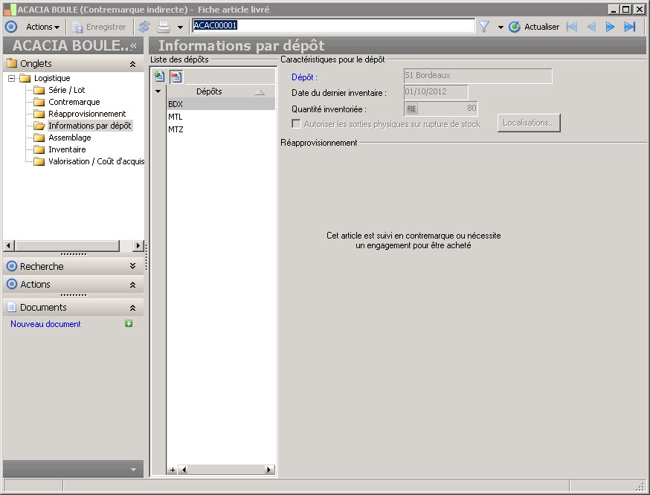Click the plus button under depot list
The width and height of the screenshot is (650, 495).
pyautogui.click(x=173, y=470)
